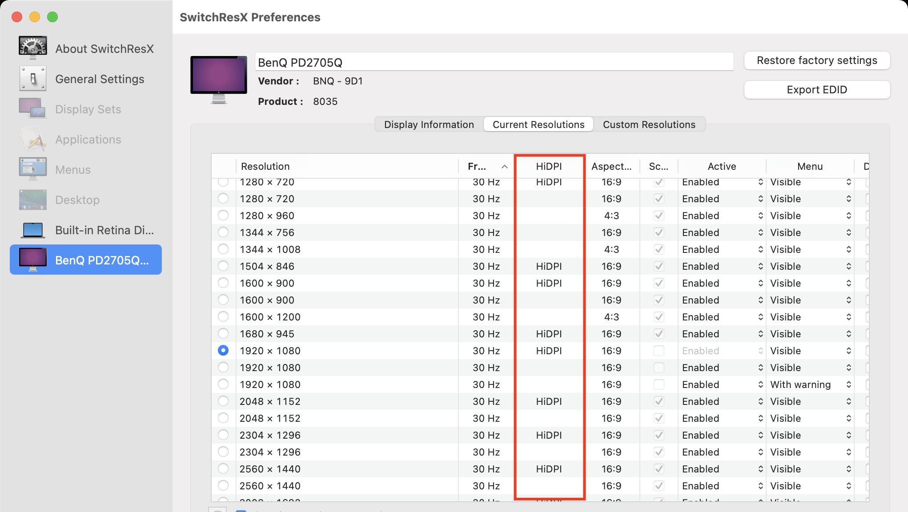Open General Settings from the sidebar
The width and height of the screenshot is (908, 512).
[100, 79]
